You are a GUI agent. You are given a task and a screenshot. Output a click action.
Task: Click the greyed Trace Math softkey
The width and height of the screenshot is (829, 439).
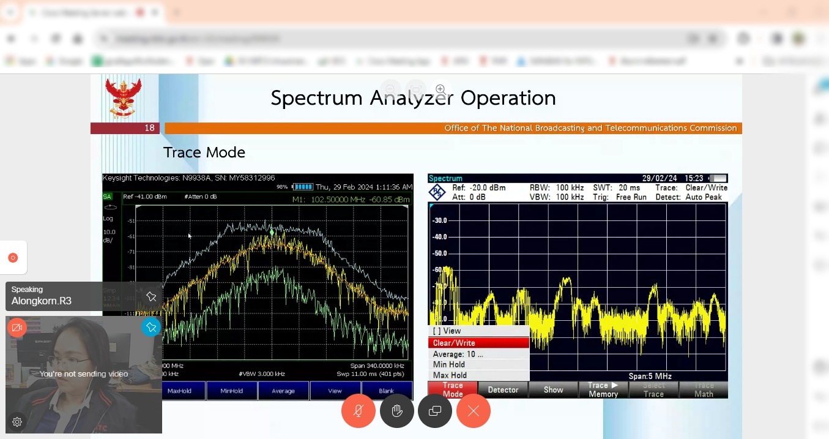(x=704, y=390)
